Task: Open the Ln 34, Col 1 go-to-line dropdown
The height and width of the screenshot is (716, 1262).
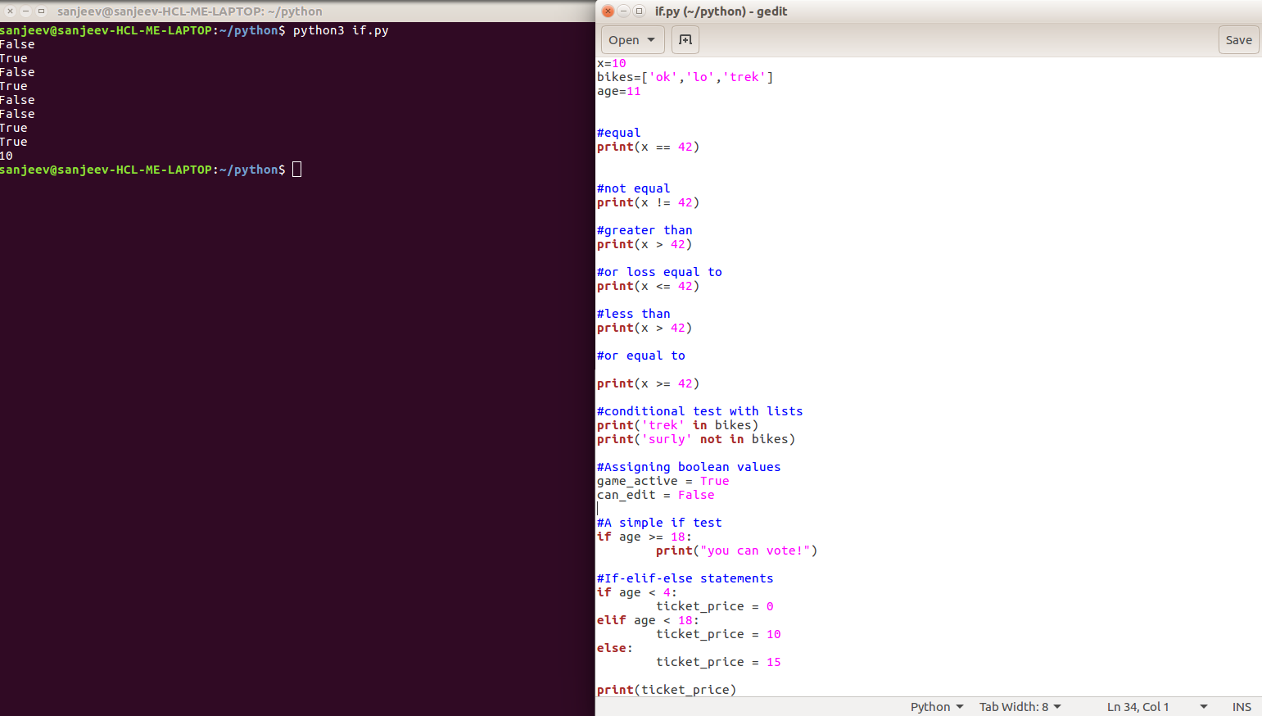Action: [1146, 706]
